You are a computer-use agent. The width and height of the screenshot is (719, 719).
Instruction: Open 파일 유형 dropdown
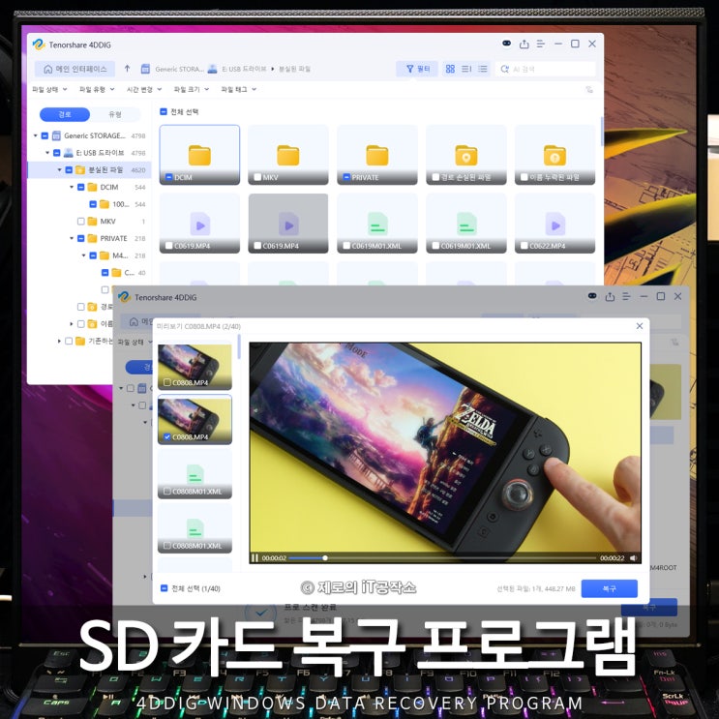click(97, 89)
